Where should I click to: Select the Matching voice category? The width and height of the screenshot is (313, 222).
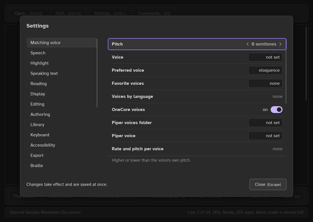(x=62, y=43)
